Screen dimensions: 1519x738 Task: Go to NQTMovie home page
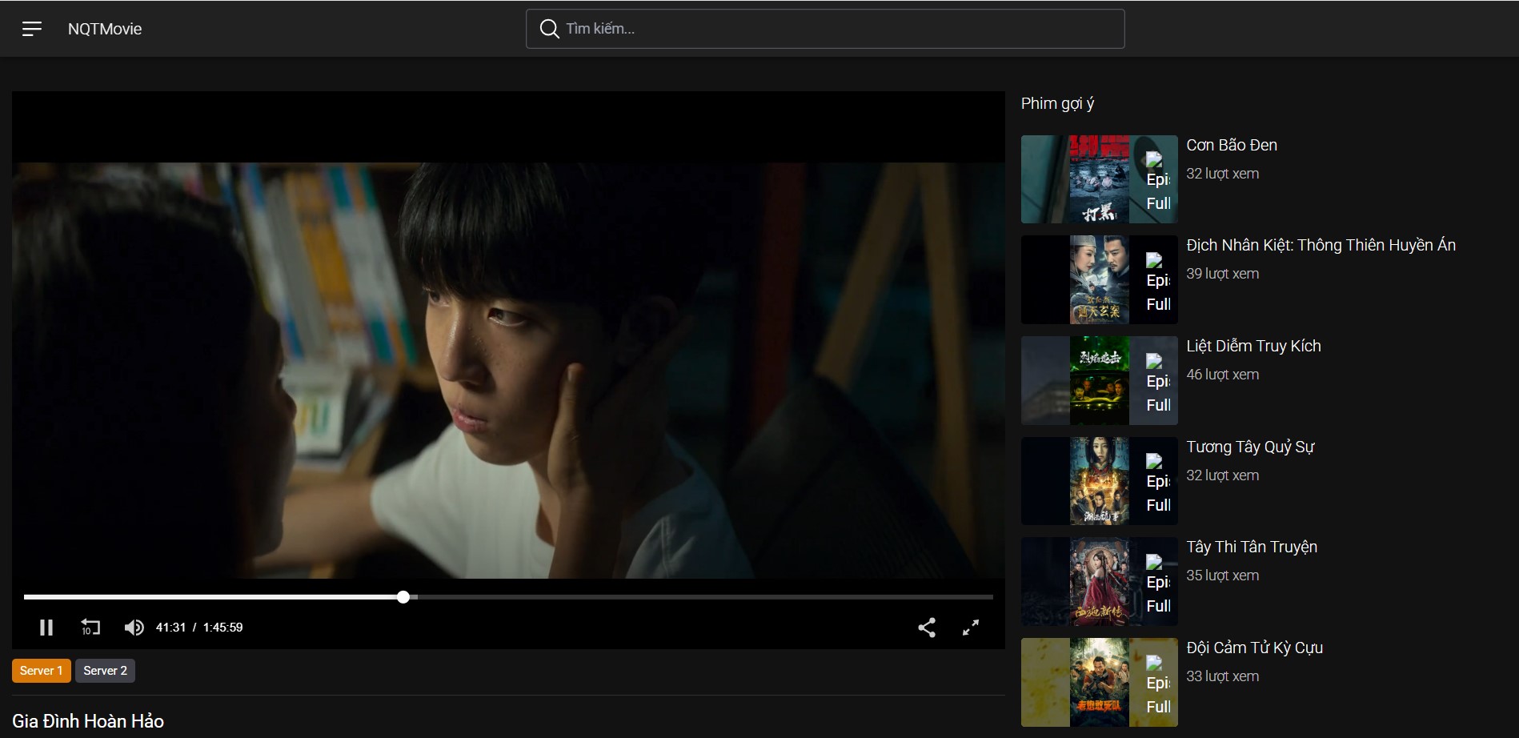tap(105, 29)
